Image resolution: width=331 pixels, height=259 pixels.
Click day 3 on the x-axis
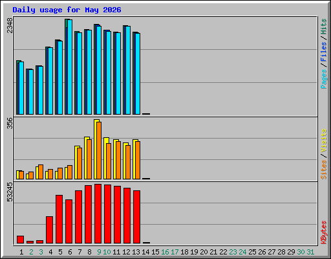click(41, 252)
